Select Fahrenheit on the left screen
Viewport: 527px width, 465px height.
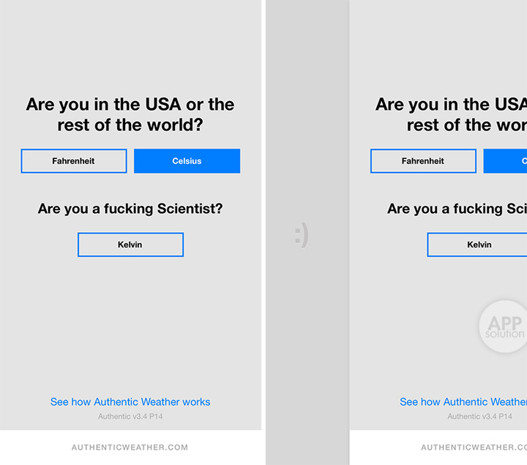click(73, 161)
